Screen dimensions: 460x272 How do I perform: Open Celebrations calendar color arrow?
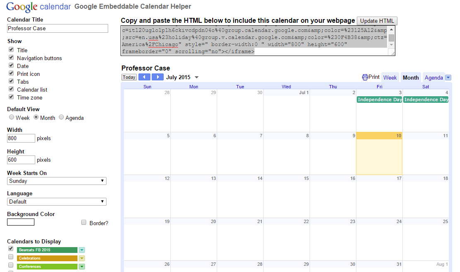[82, 258]
